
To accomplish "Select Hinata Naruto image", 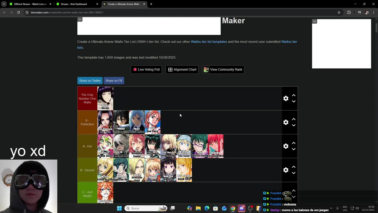I will (x=105, y=98).
